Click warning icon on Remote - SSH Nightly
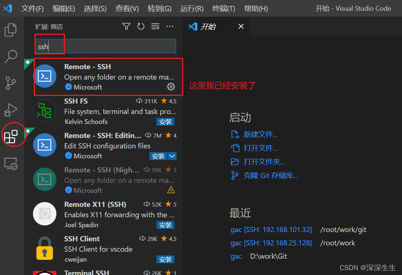This screenshot has height=275, width=402. pos(171,190)
